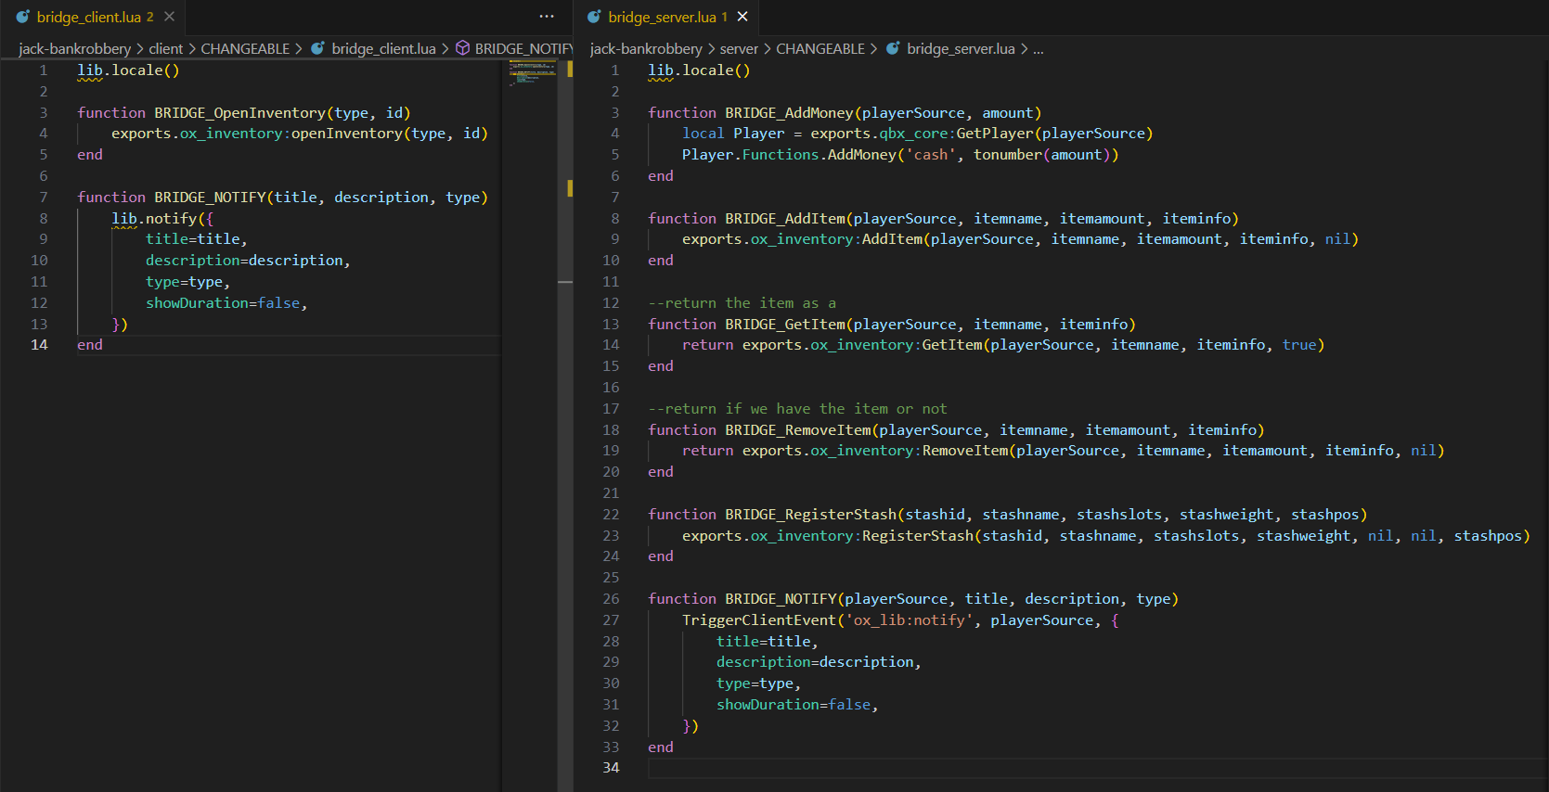Click comment '--return if we have the item or not'
The image size is (1549, 792).
click(x=797, y=408)
